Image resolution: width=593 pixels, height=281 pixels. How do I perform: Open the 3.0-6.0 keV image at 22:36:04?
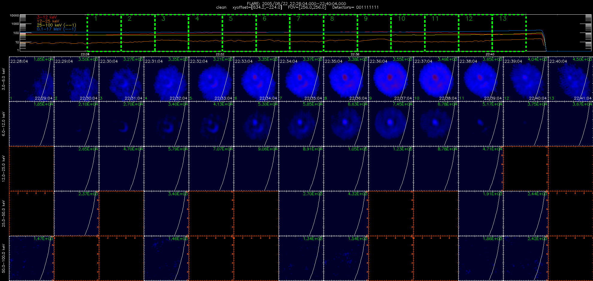(x=391, y=79)
